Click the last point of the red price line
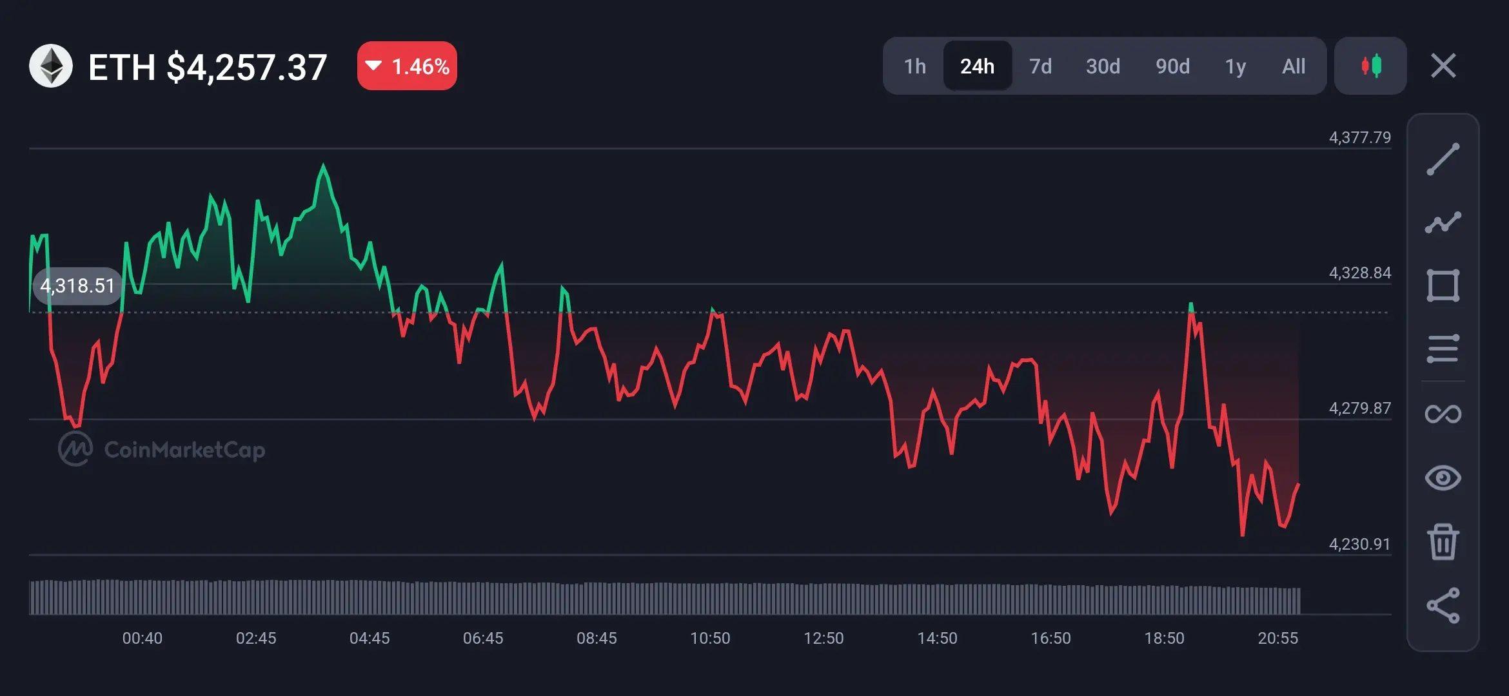 point(1298,483)
